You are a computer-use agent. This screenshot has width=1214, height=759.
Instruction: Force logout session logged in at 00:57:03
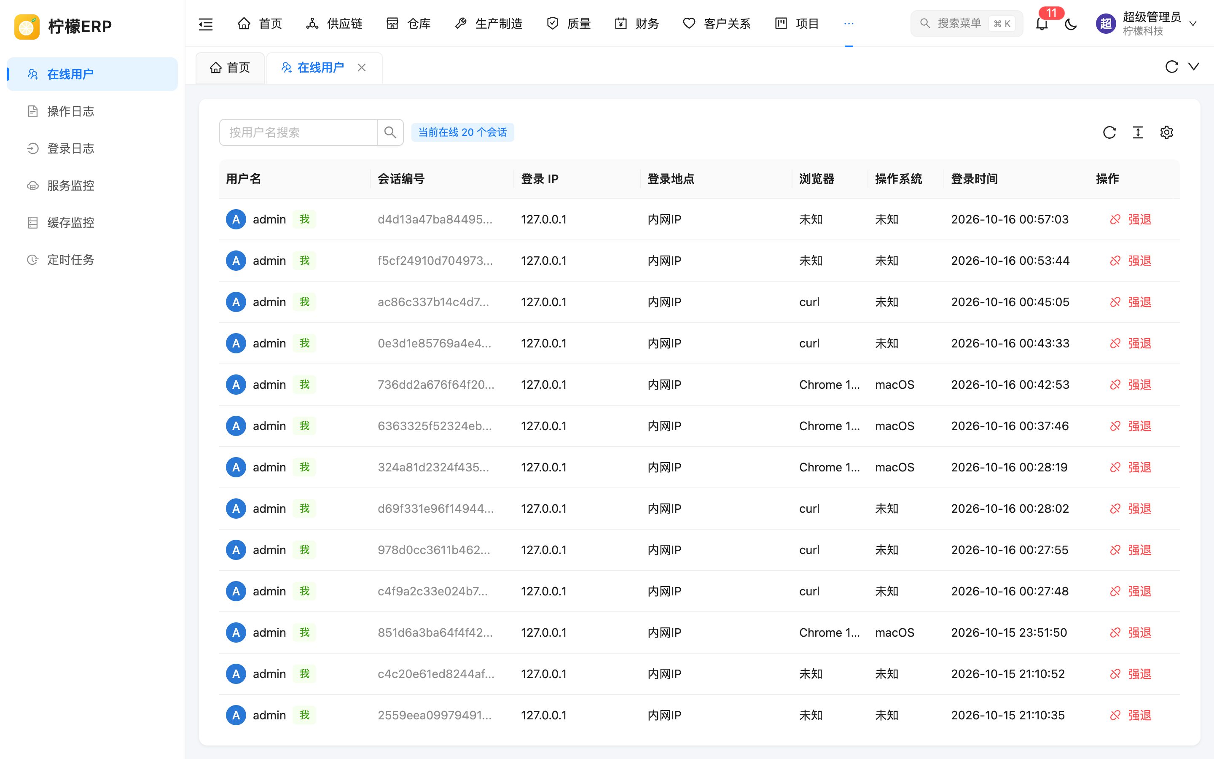point(1130,219)
